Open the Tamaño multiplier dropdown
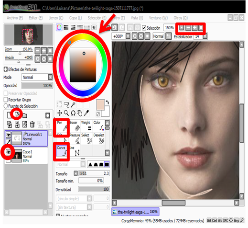The image size is (248, 228). 76,173
